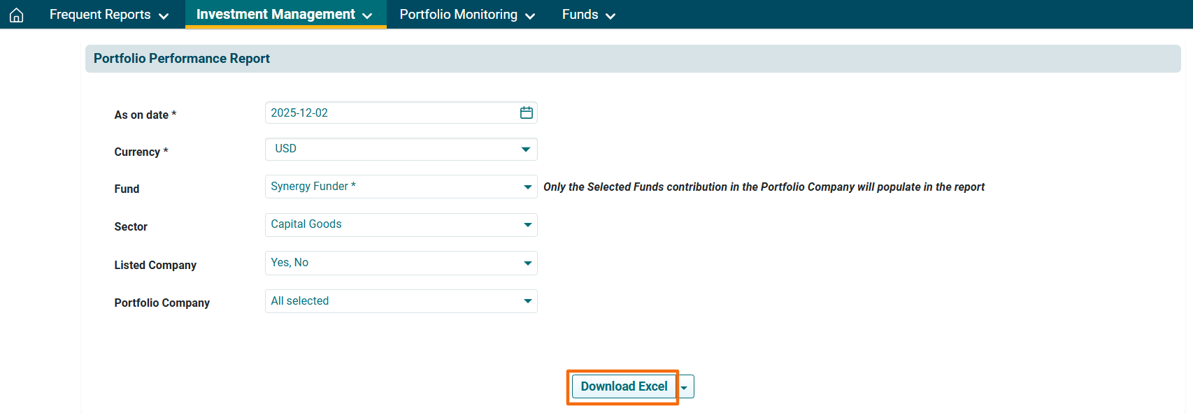1193x413 pixels.
Task: Open the Investment Management menu
Action: 276,15
